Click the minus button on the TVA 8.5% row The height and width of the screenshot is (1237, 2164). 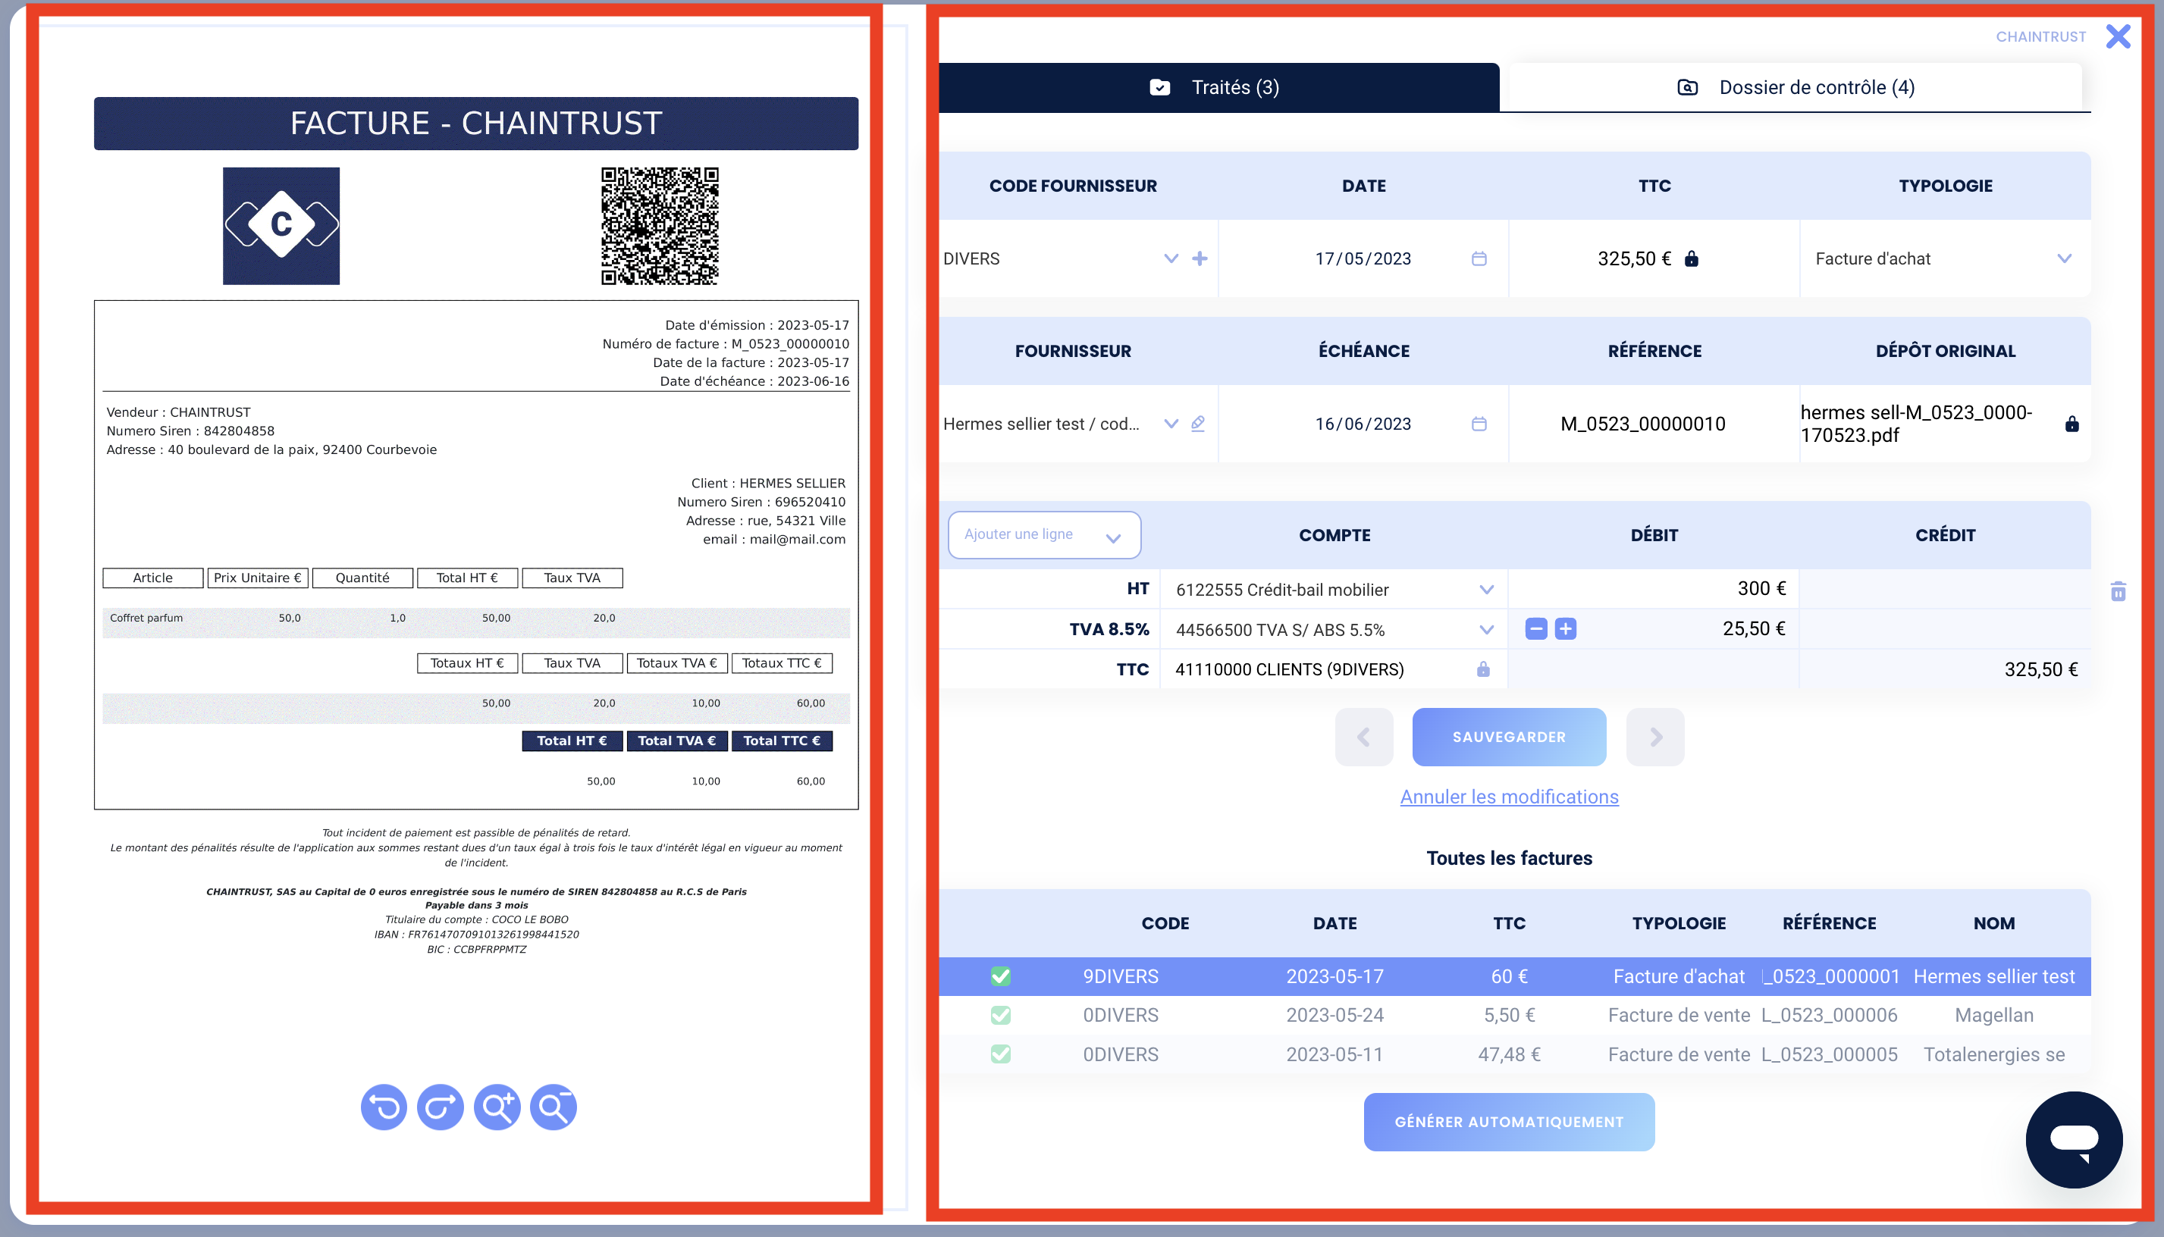1536,628
